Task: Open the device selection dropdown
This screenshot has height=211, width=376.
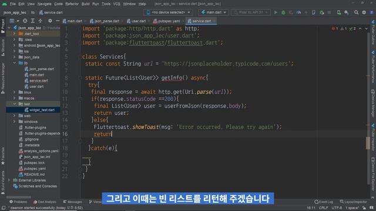Action: click(169, 12)
